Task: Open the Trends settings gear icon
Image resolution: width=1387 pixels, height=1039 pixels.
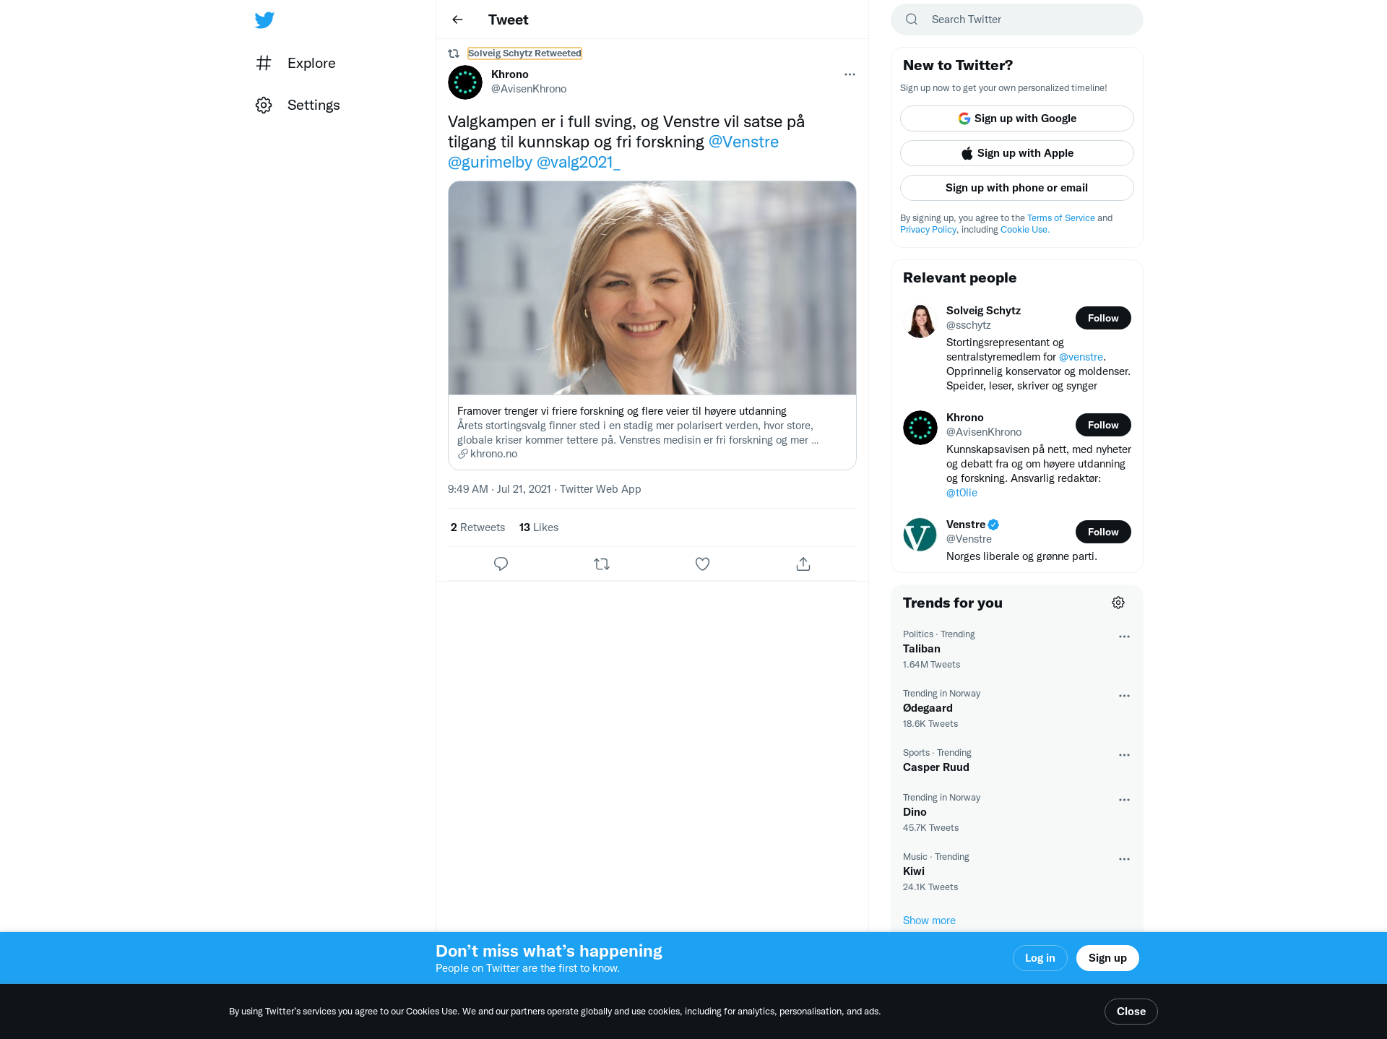Action: [x=1118, y=603]
